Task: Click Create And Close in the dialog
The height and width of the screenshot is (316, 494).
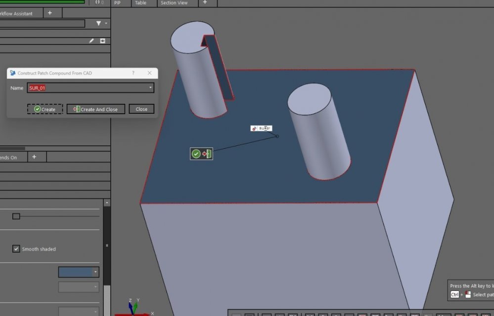Action: click(x=95, y=109)
